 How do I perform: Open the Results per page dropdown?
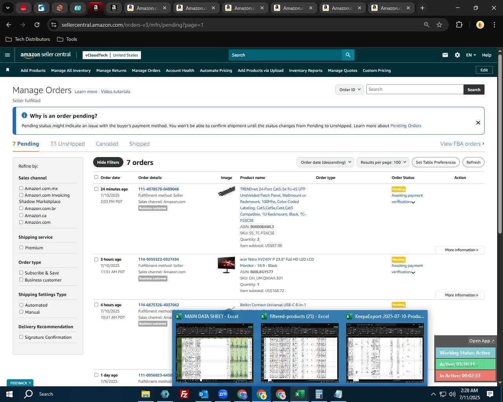pos(383,162)
